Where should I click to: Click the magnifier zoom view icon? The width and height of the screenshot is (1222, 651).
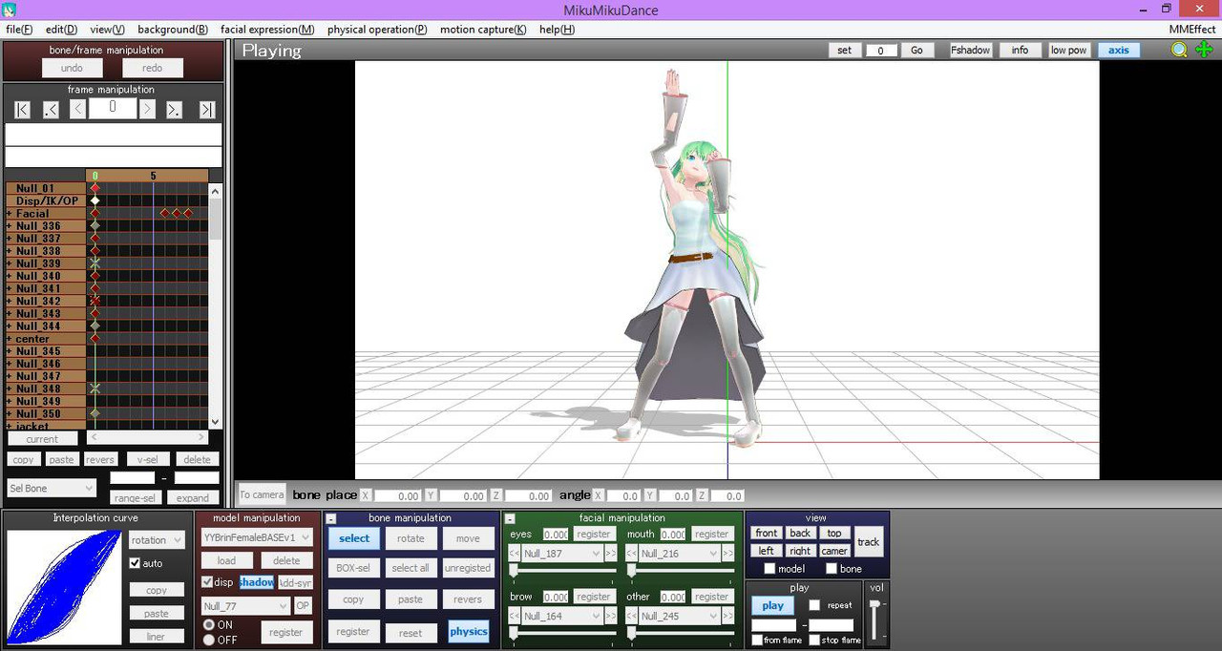point(1180,50)
